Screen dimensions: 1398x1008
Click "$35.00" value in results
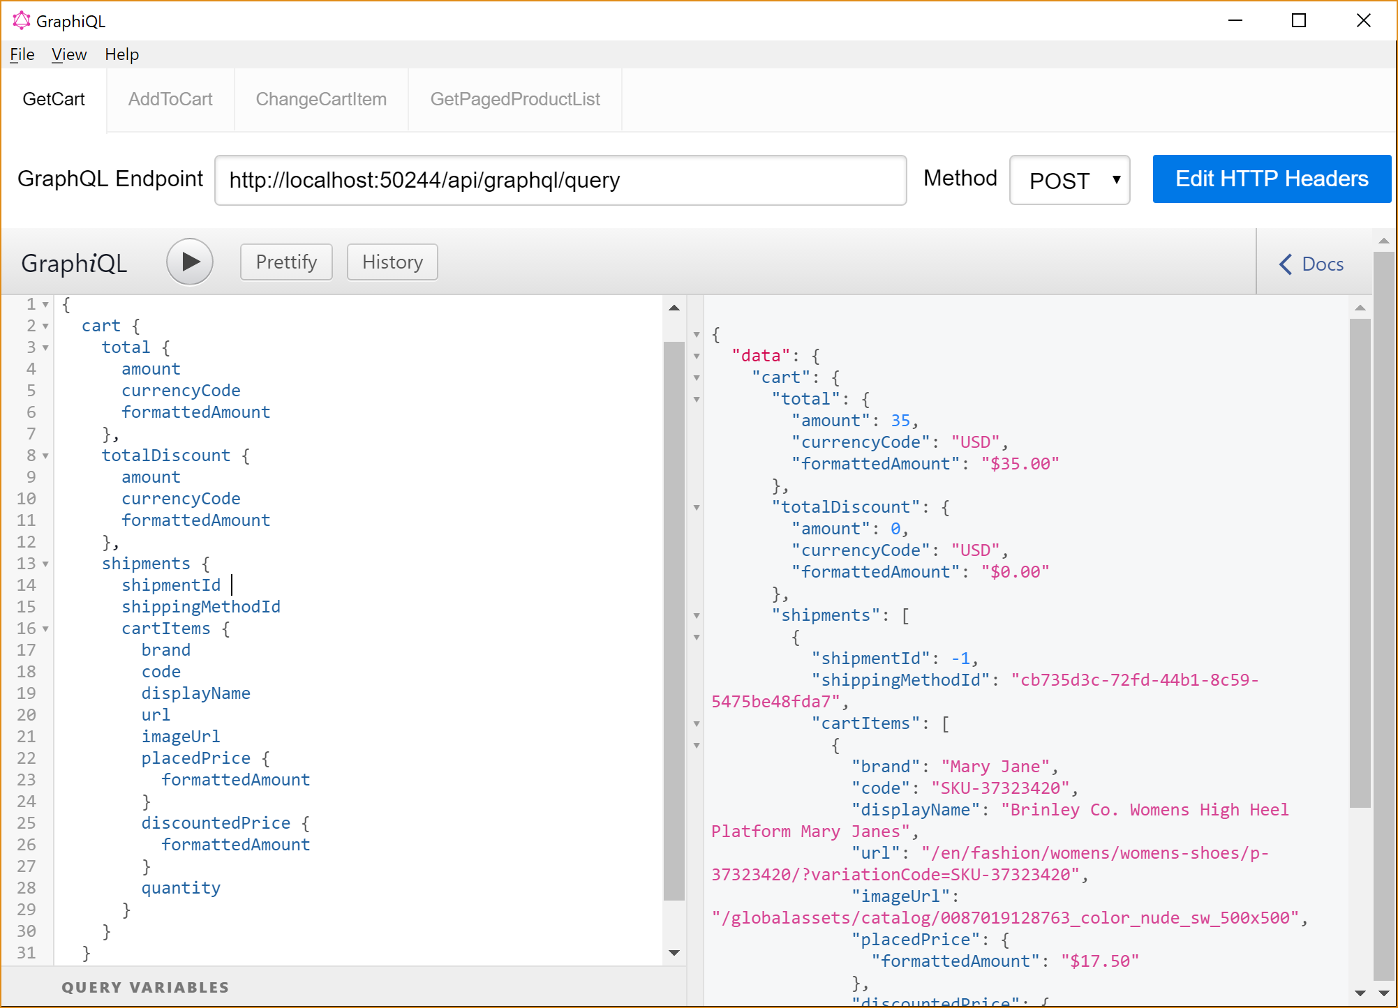click(1020, 464)
